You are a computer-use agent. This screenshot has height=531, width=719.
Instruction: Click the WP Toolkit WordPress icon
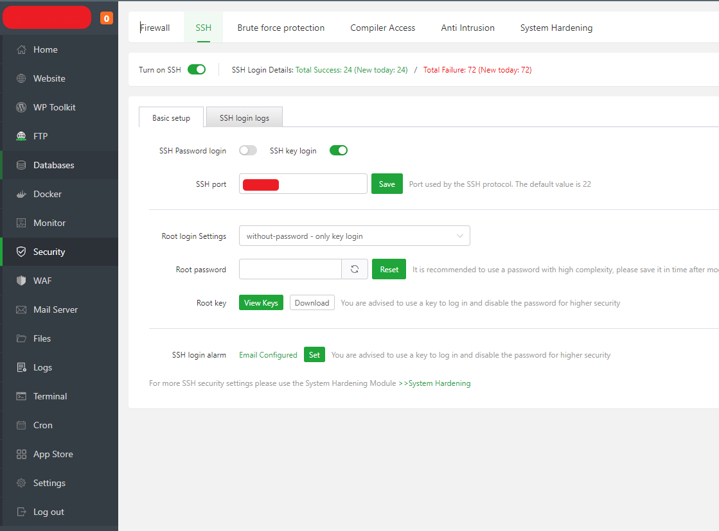click(x=21, y=107)
